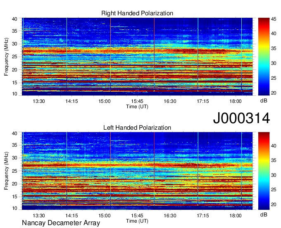Click the 10 MHz tick of Right Handed plot
This screenshot has width=281, height=228.
point(14,94)
